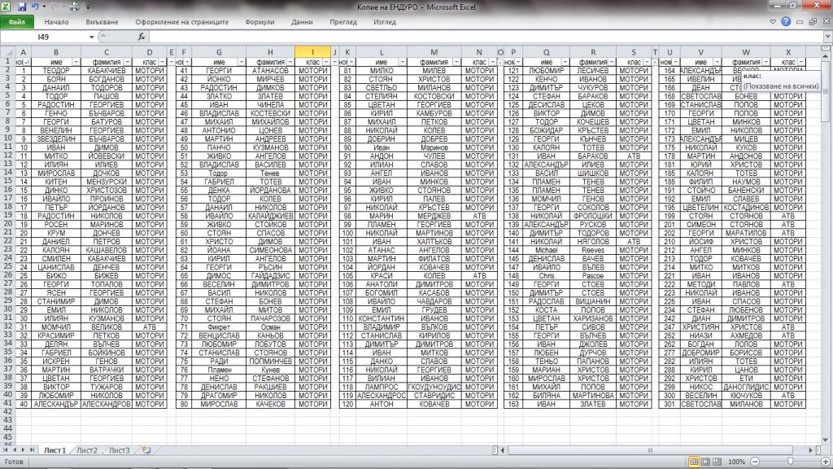Image resolution: width=833 pixels, height=469 pixels.
Task: Click the Name Box showing I49
Action: click(x=44, y=37)
